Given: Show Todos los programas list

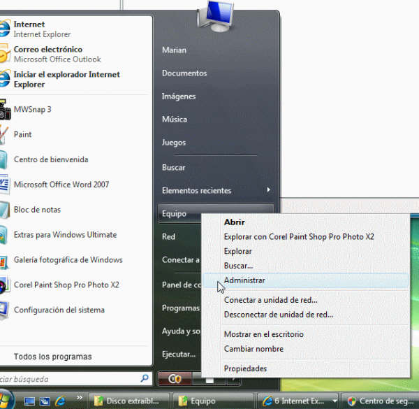Looking at the screenshot, I should pyautogui.click(x=52, y=357).
